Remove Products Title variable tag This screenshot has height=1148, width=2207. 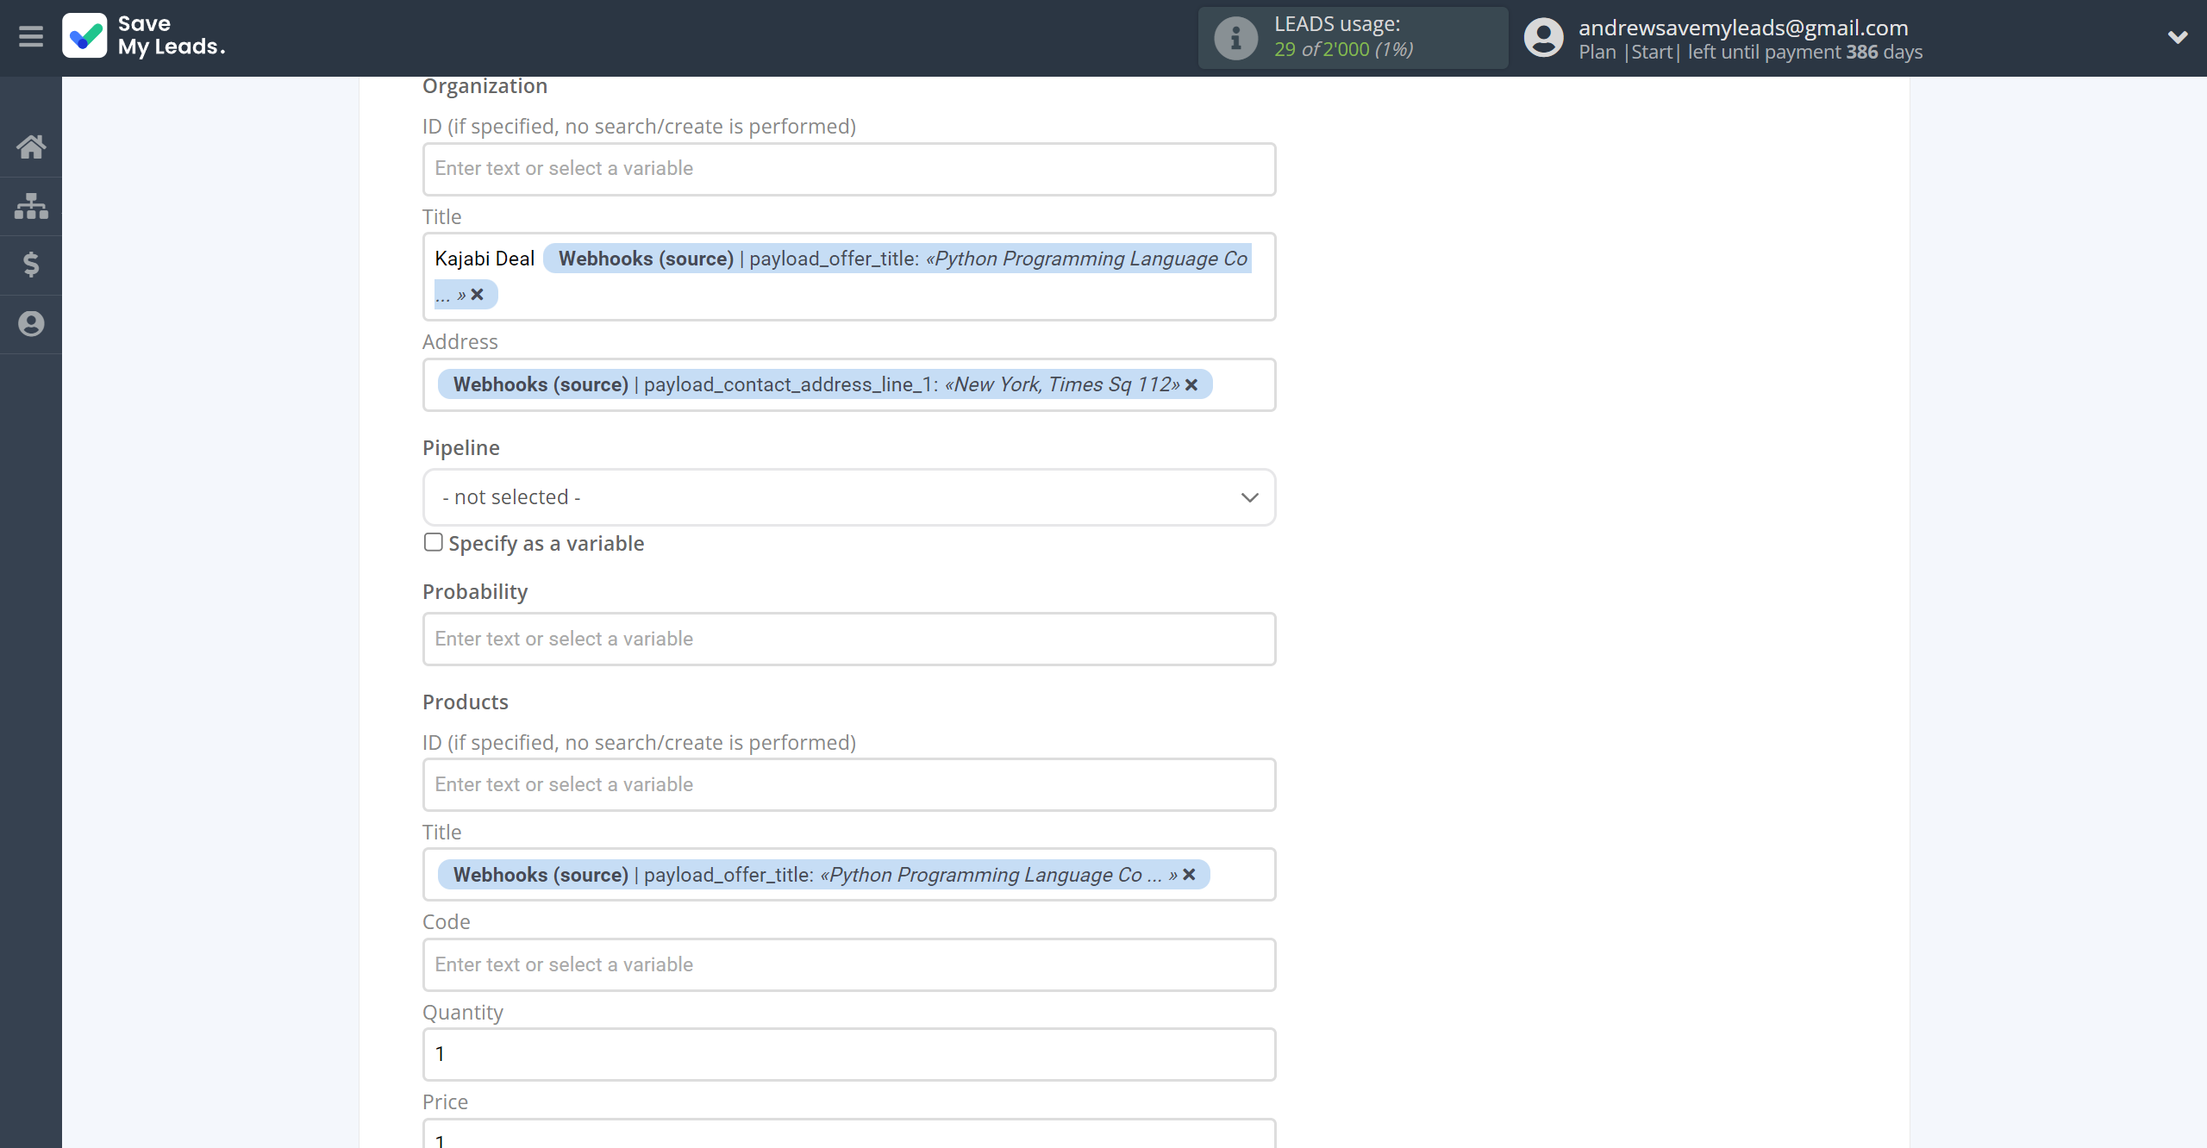point(1189,875)
